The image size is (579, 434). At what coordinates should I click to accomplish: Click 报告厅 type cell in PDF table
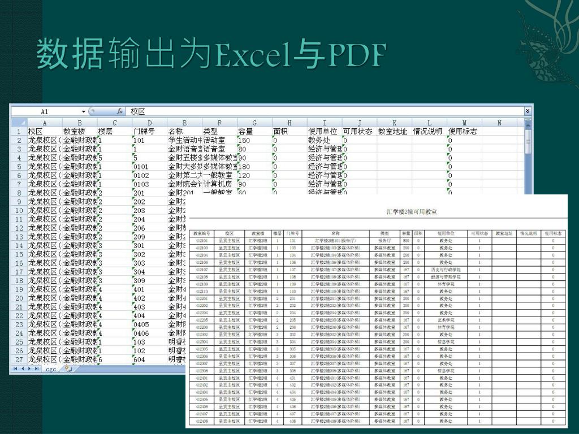[384, 241]
